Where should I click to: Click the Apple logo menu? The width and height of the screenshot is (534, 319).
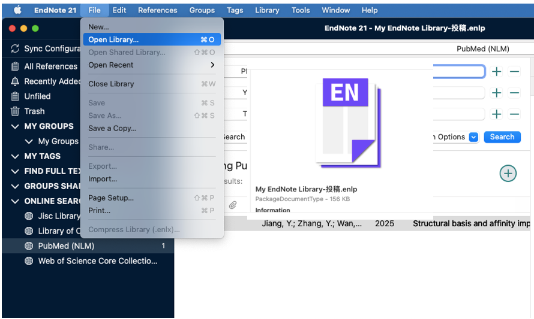tap(17, 10)
